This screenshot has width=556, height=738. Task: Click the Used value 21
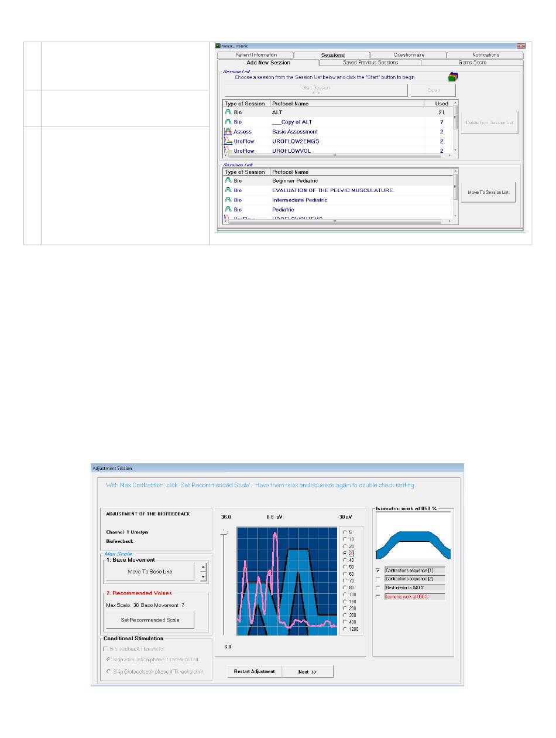pos(441,112)
